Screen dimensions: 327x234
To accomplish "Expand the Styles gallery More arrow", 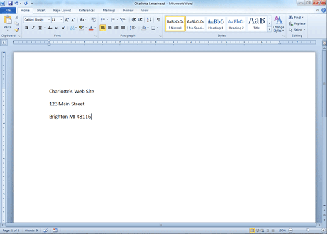I will pyautogui.click(x=269, y=29).
